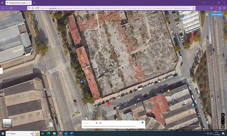Open Outlook from taskbar

coord(66,133)
